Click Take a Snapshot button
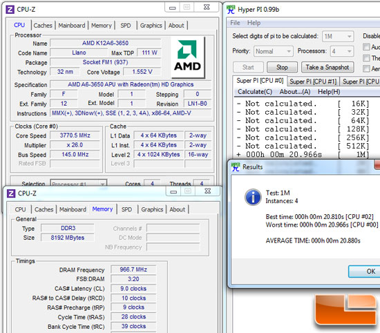The image size is (380, 333). pos(327,67)
